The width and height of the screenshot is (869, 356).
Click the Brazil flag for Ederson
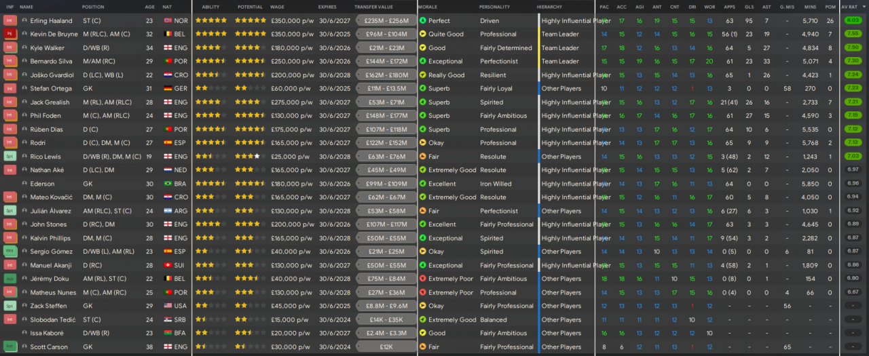pyautogui.click(x=168, y=183)
